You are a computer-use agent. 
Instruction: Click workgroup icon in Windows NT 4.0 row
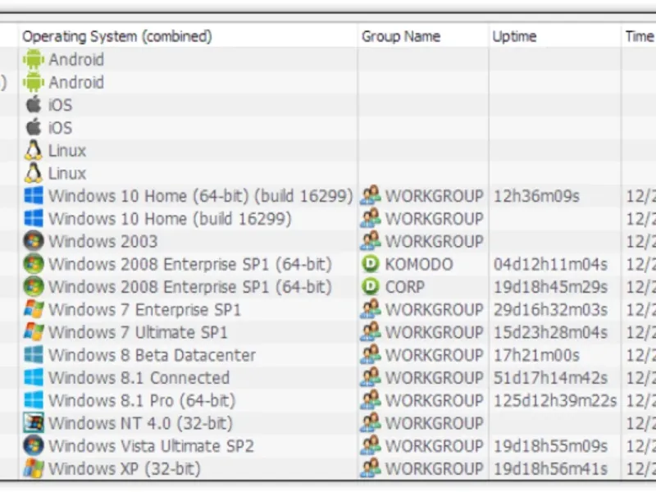[371, 422]
